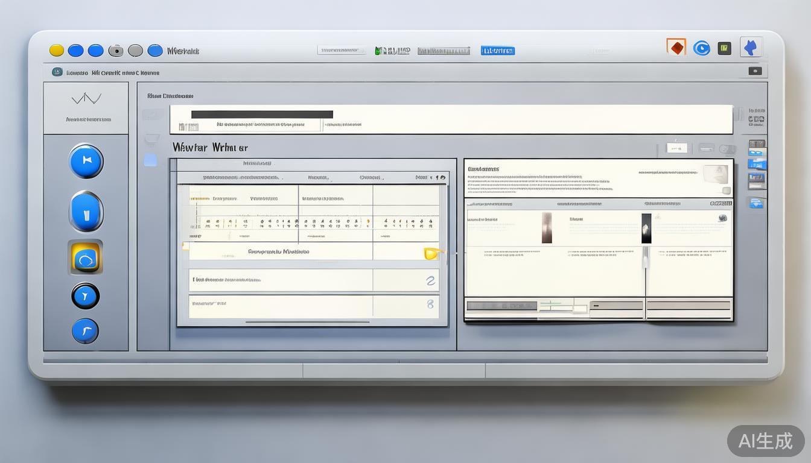This screenshot has width=811, height=463.
Task: Toggle the pill-shaped switch above the right panel
Action: tap(727, 149)
